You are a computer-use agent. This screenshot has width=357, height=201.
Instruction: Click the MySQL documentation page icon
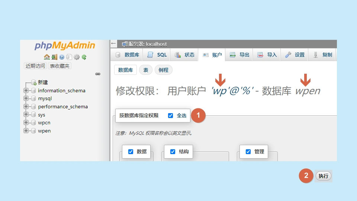(x=69, y=57)
